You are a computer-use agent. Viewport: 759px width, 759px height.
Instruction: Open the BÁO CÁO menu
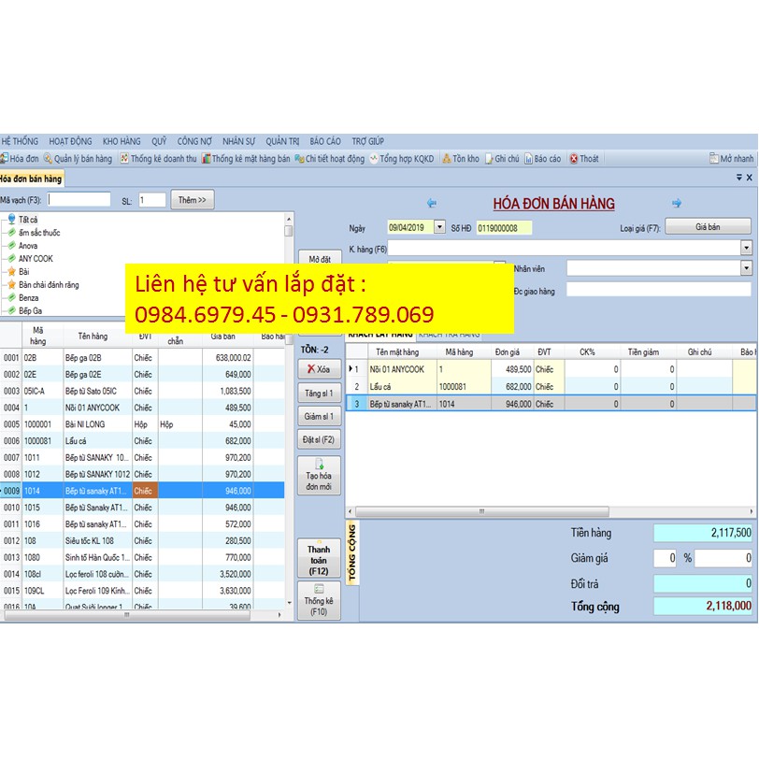[325, 141]
